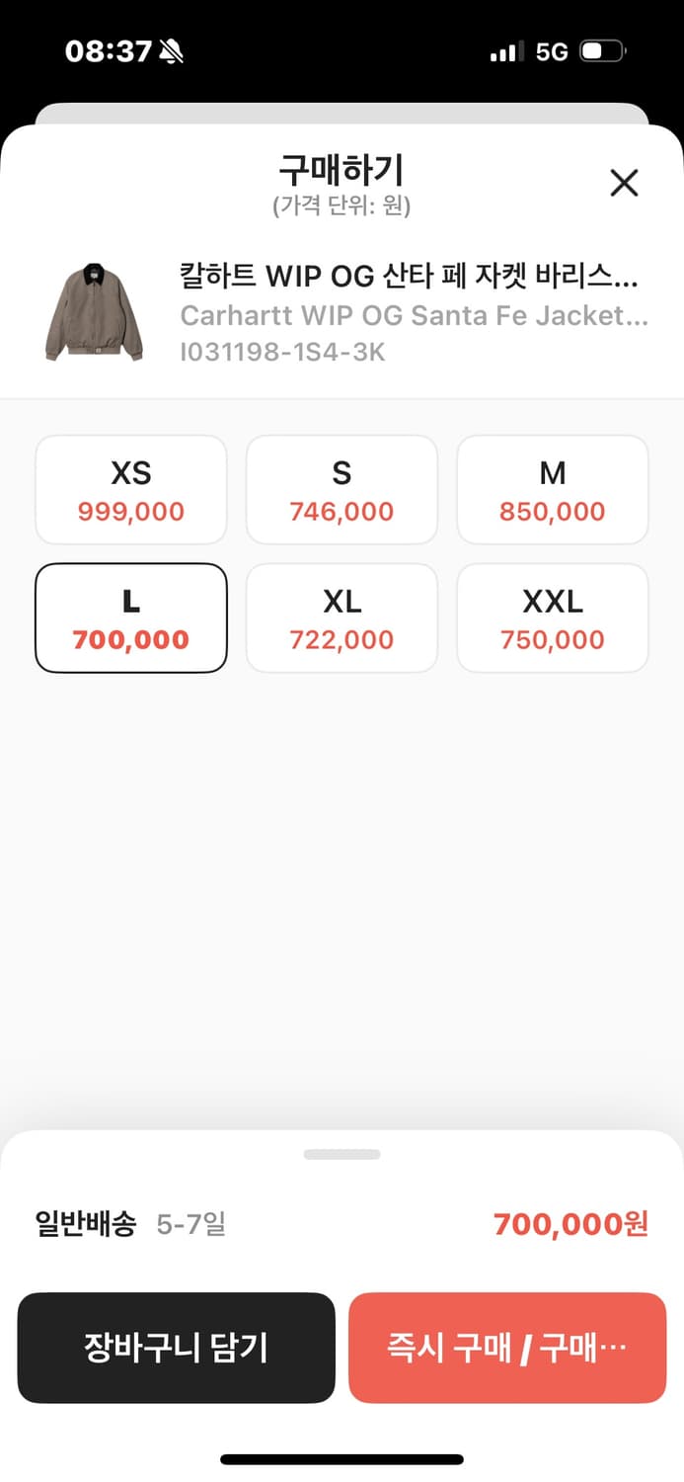684x1482 pixels.
Task: Tap the 700,000원 total price
Action: point(570,1225)
